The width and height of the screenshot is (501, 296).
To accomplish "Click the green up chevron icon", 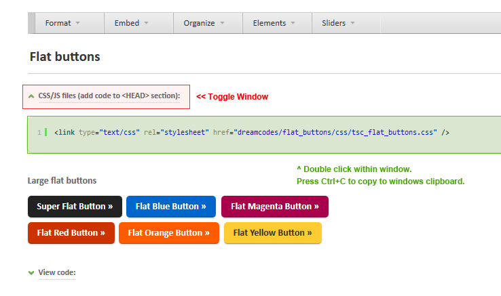I will 31,96.
